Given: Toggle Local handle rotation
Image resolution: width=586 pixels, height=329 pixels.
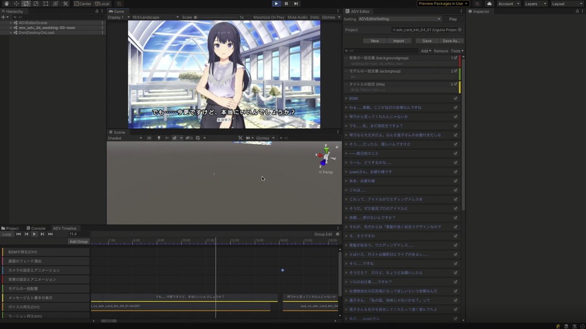Looking at the screenshot, I should click(102, 3).
